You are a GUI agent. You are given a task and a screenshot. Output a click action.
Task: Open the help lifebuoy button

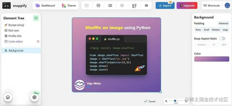[x=35, y=97]
